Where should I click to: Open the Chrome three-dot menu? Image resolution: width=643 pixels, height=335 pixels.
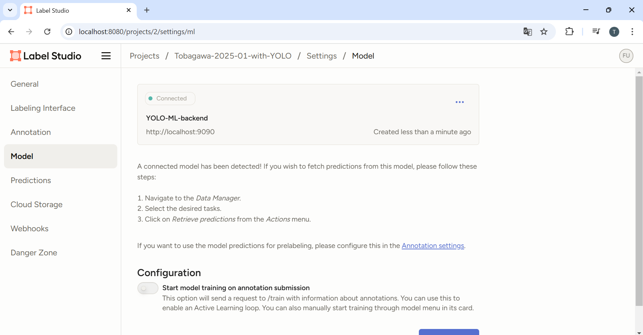tap(632, 31)
